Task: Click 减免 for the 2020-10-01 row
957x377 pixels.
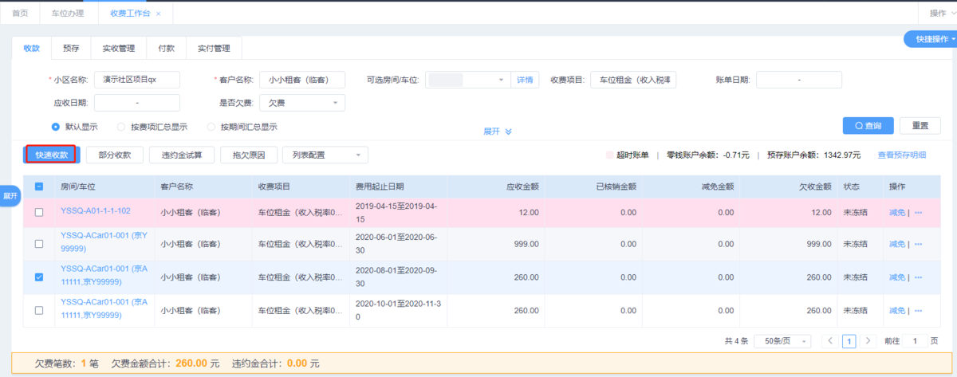Action: click(x=897, y=310)
